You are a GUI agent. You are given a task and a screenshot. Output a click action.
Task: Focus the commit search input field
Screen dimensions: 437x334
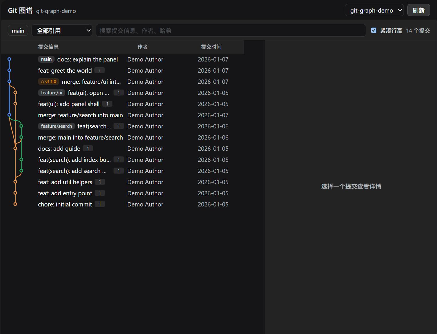click(x=231, y=31)
